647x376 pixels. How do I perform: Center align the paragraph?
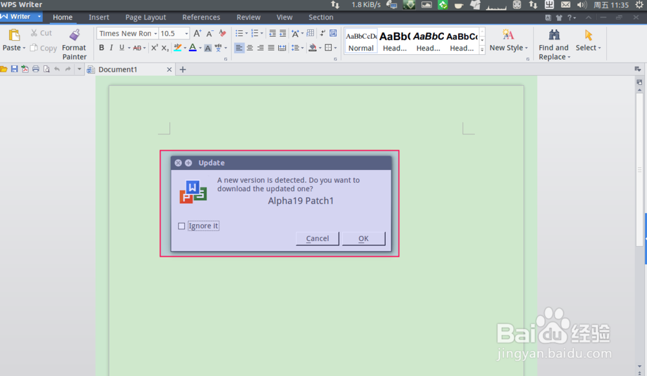point(250,48)
